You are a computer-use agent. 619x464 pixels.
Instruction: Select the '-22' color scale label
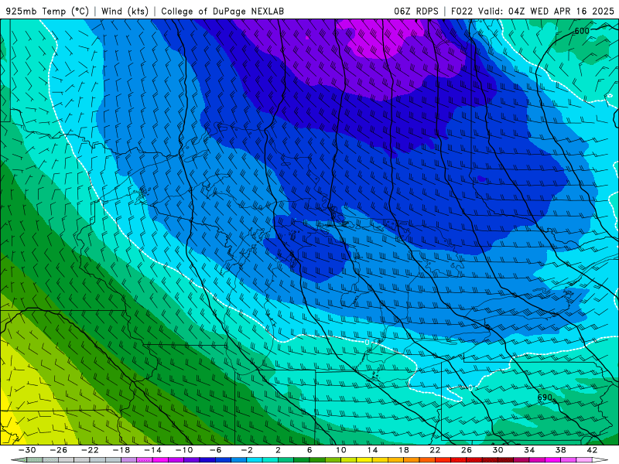click(90, 450)
